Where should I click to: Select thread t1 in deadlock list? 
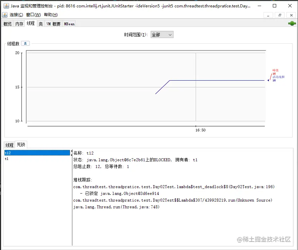click(x=37, y=159)
